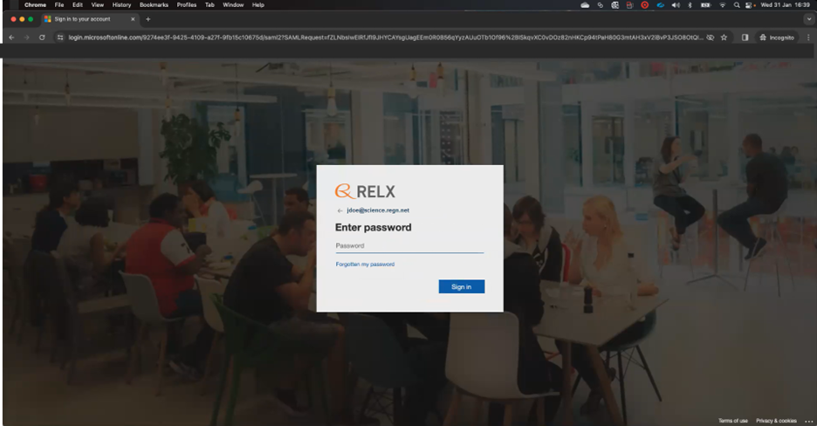
Task: Open the Chrome app menu
Action: [x=35, y=4]
